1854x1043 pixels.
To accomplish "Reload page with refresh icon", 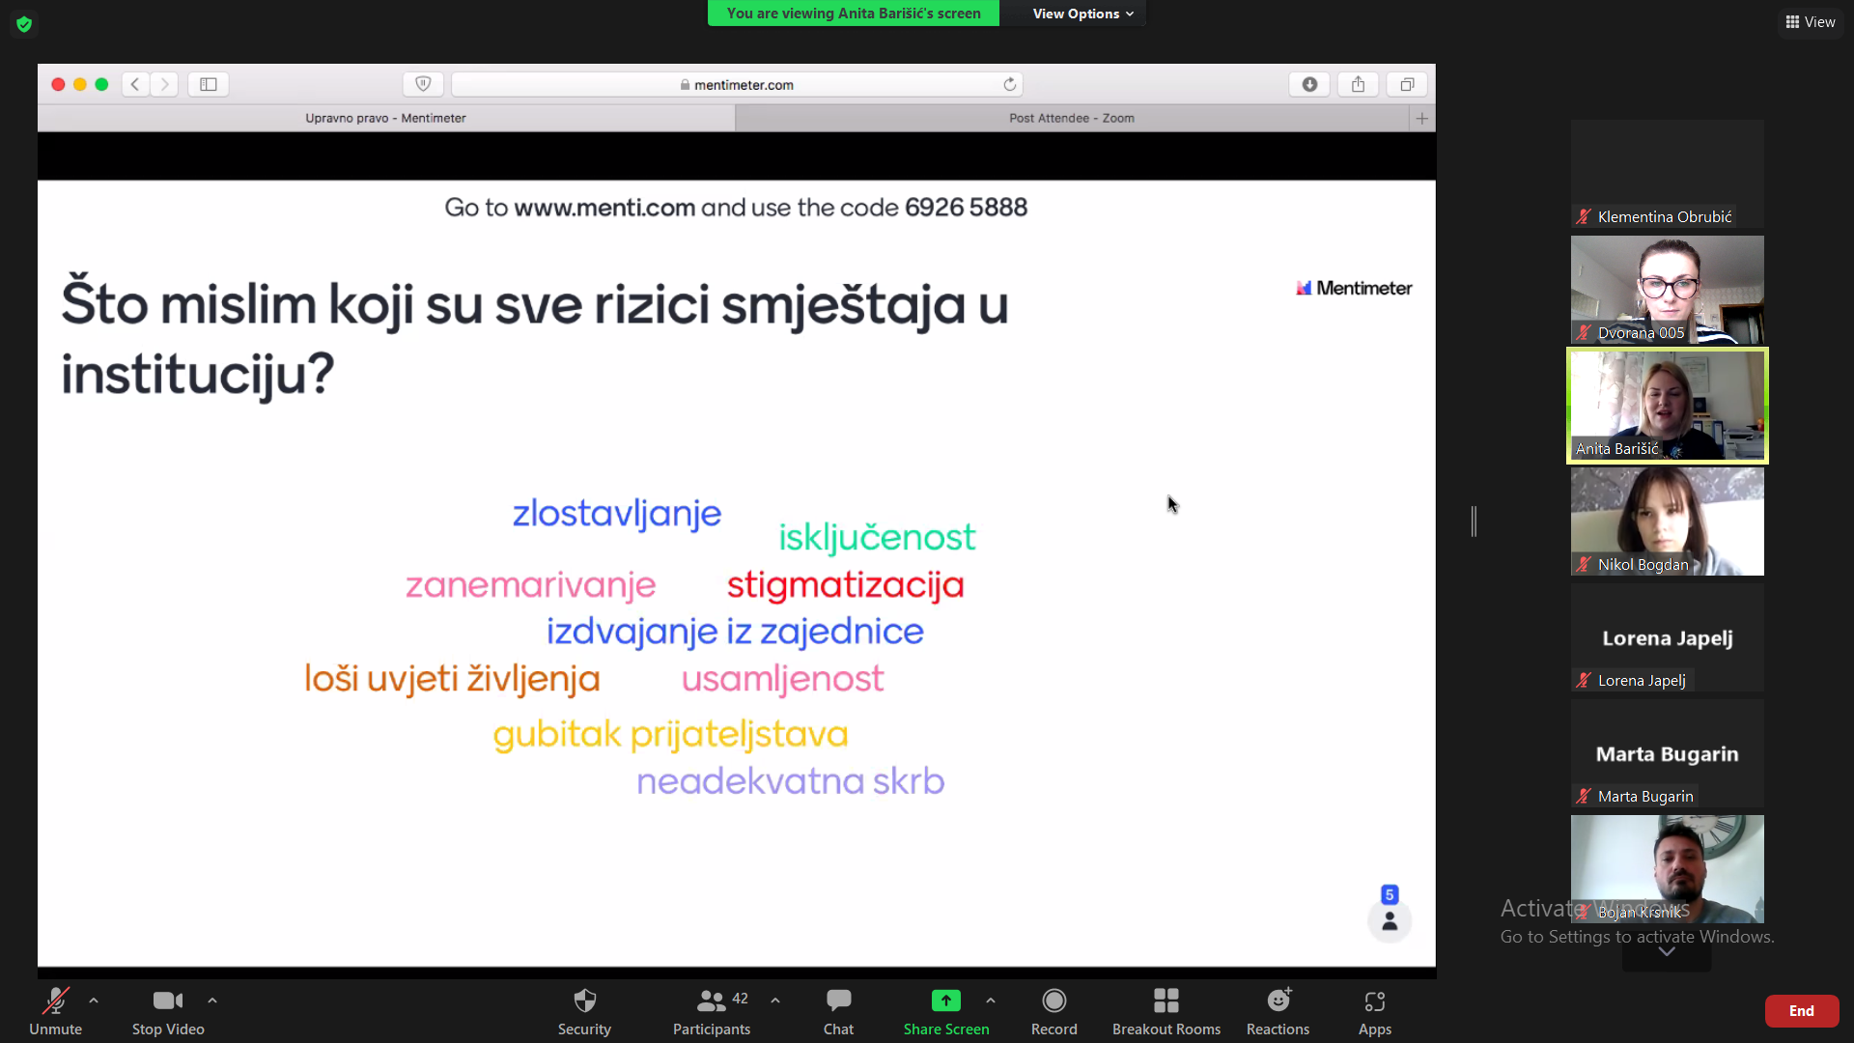I will 1010,85.
